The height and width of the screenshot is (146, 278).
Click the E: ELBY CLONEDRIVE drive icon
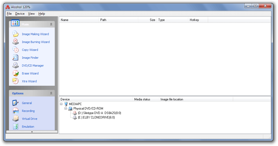coord(75,117)
